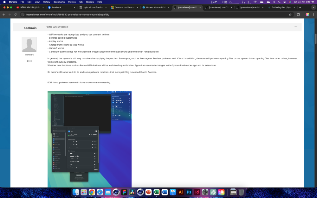Open the Apple menu
This screenshot has height=198, width=317.
coord(4,2)
